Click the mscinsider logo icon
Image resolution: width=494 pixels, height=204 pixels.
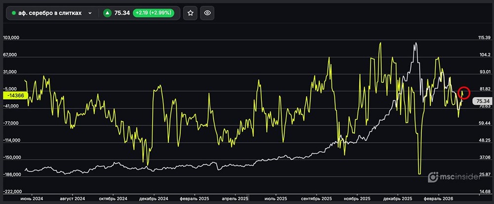click(433, 177)
